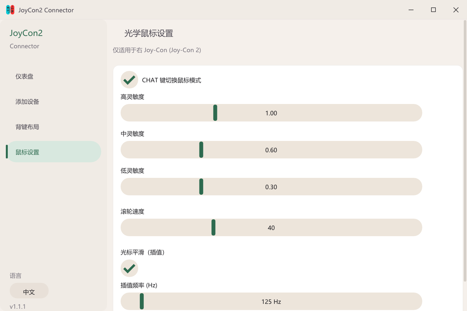Toggle the 光标平滑（插值） checkbox
This screenshot has height=311, width=467.
pyautogui.click(x=129, y=268)
